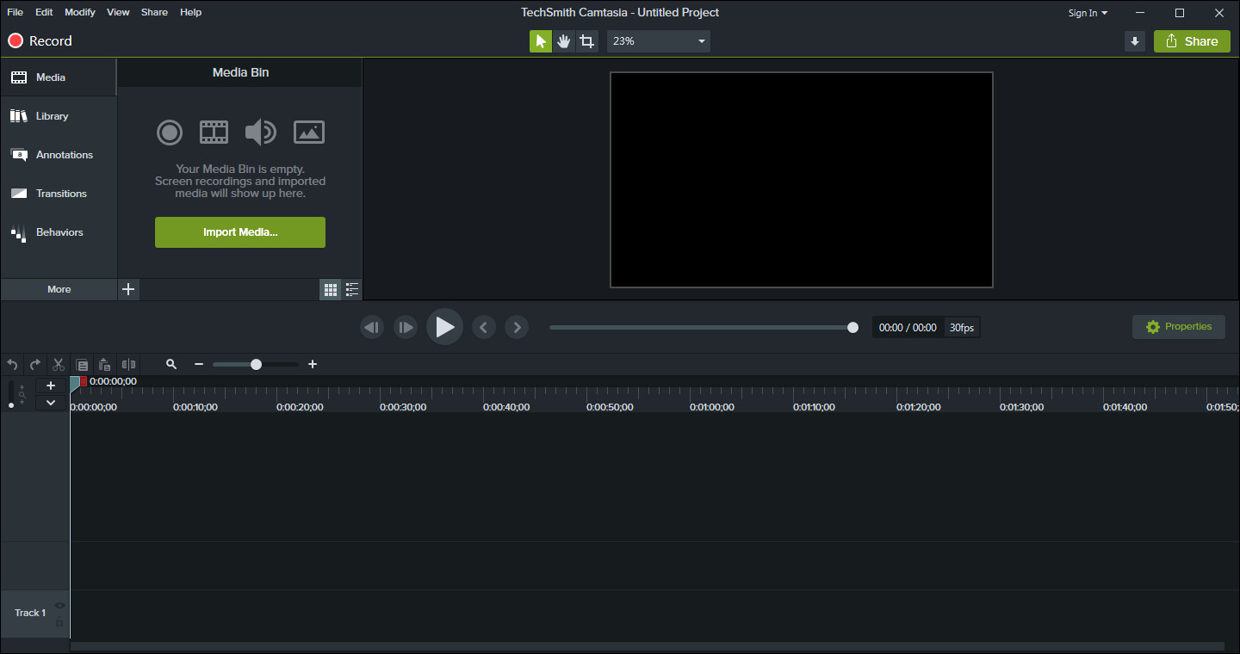Image resolution: width=1240 pixels, height=654 pixels.
Task: Toggle the lock on Track 1
Action: tap(60, 622)
